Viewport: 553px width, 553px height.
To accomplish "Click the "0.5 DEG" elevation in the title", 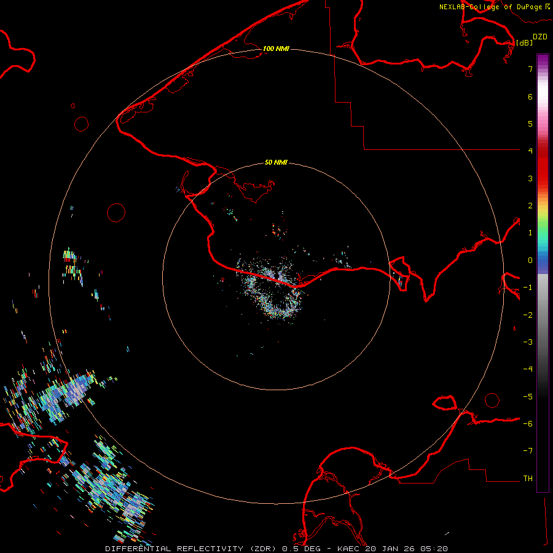I will point(302,549).
